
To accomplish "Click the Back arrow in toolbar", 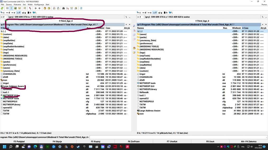I will [36, 8].
